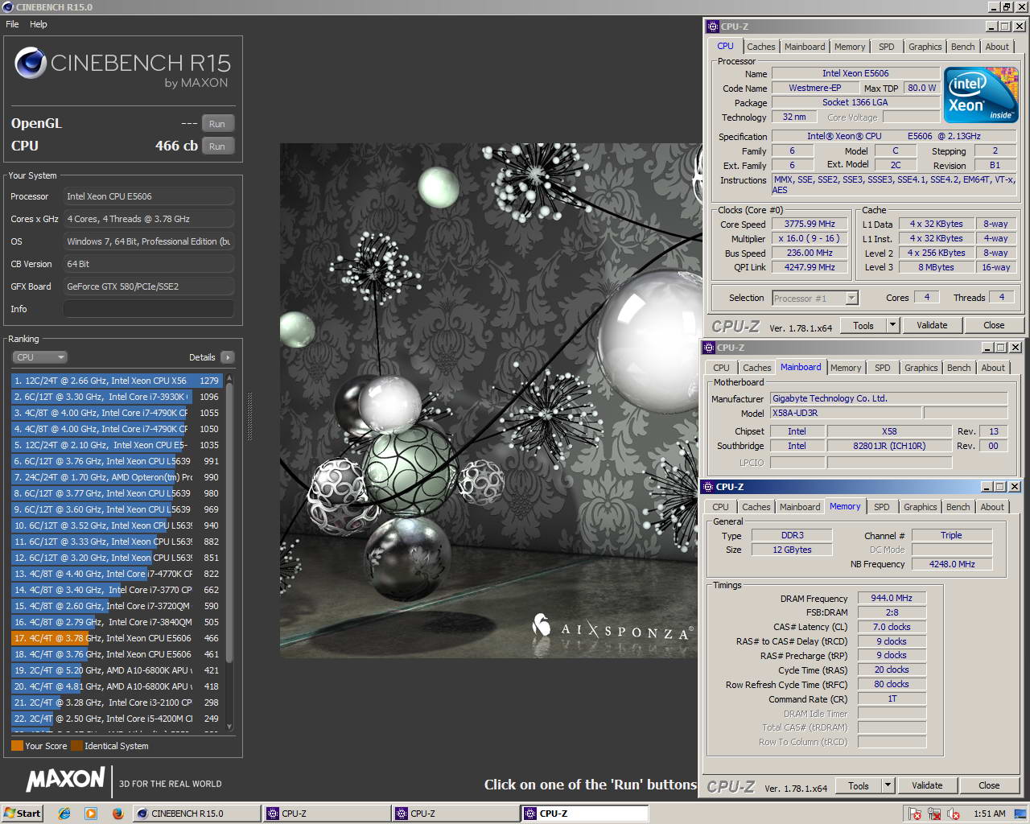Expand Tools dropdown arrow in Memory CPU-Z window
This screenshot has height=824, width=1030.
coord(888,785)
